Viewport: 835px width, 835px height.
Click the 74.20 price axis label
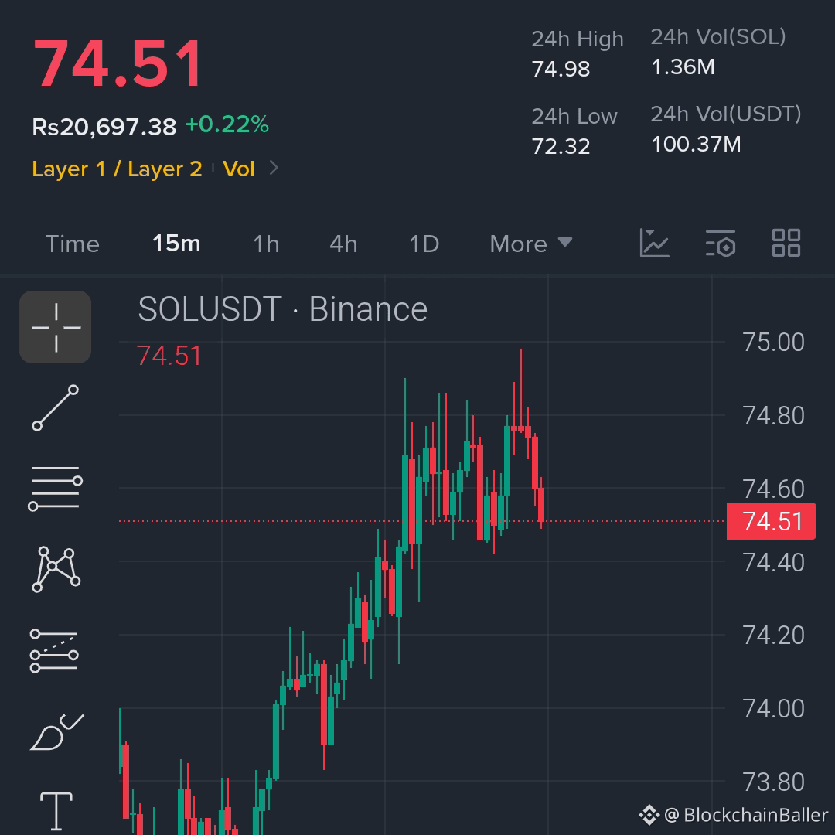point(773,636)
